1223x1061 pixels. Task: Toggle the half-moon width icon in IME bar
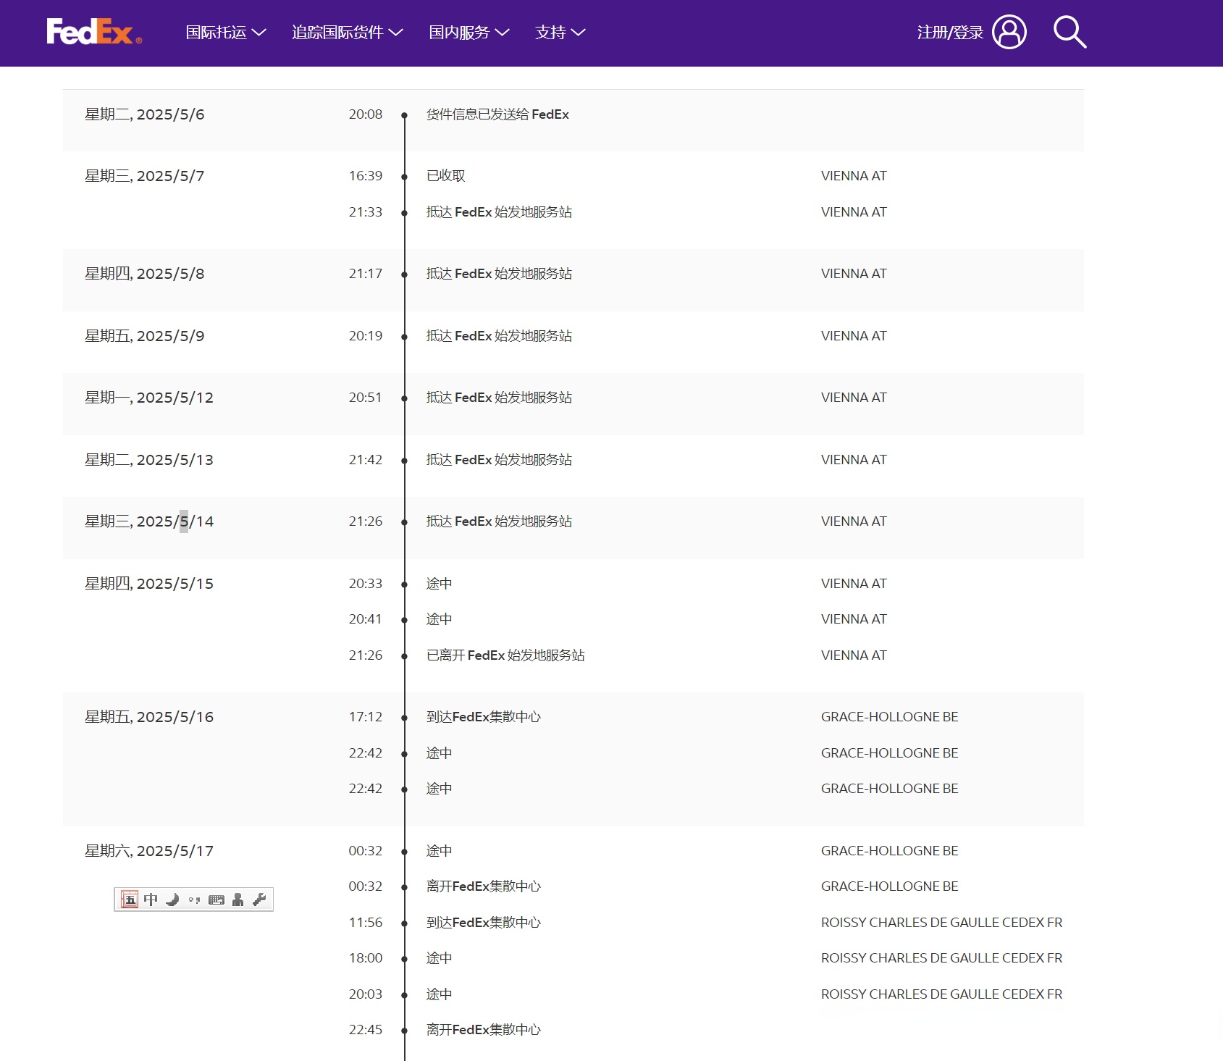[x=172, y=899]
